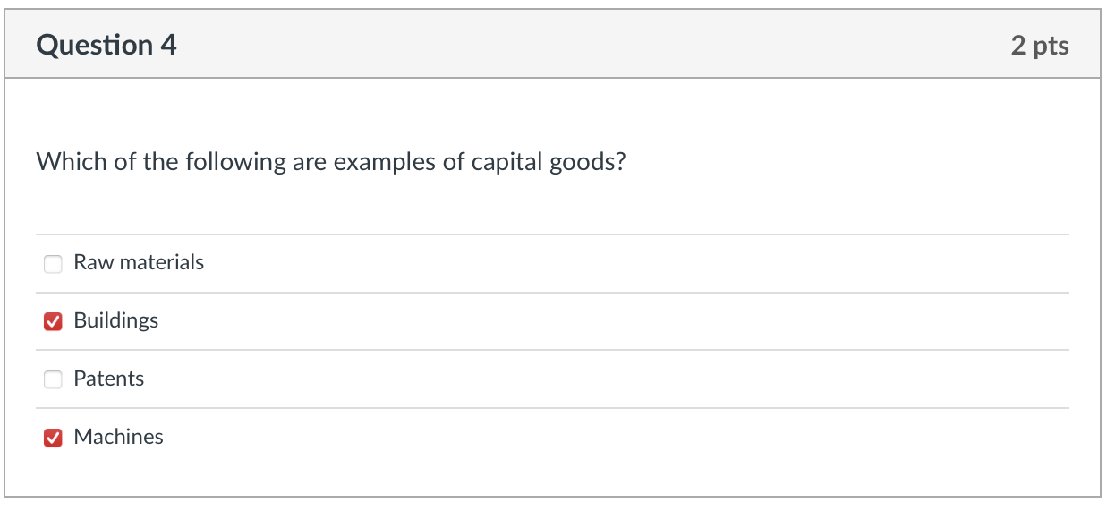The width and height of the screenshot is (1115, 528).
Task: Click the Buildings answer label text
Action: click(116, 320)
